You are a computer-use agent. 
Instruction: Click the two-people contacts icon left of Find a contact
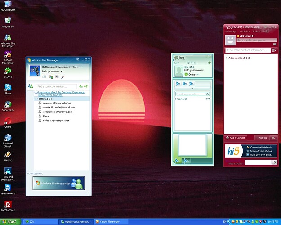coord(30,86)
